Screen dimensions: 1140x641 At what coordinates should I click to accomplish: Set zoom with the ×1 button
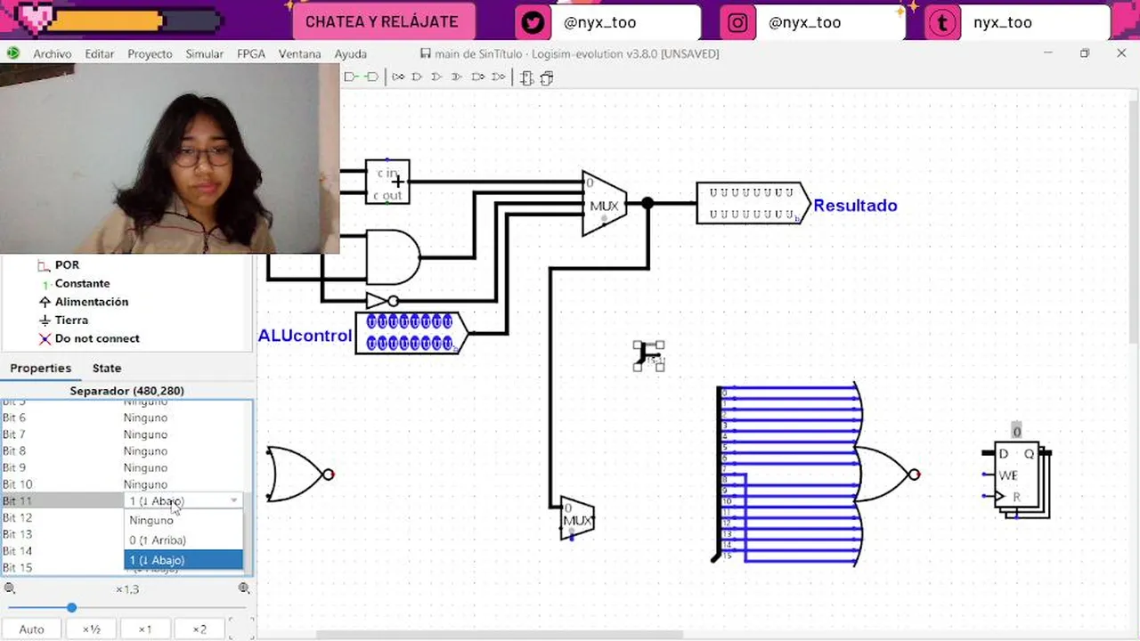coord(144,629)
